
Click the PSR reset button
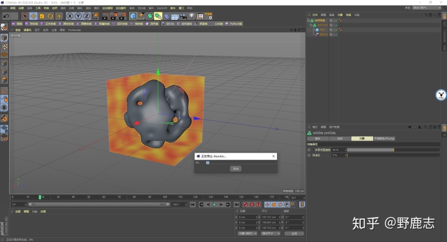tap(209, 16)
